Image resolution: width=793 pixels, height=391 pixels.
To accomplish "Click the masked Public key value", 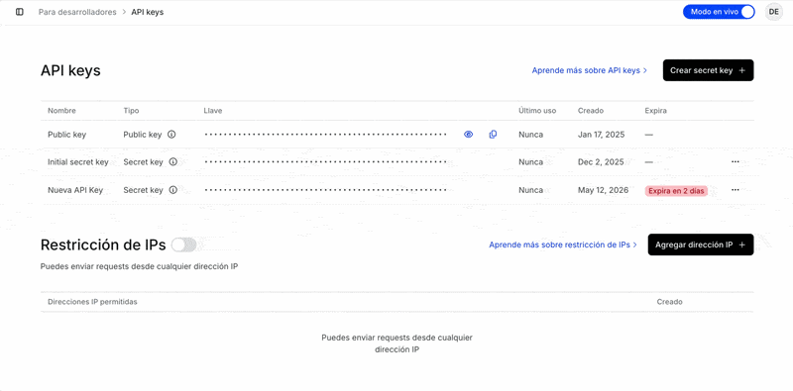I will [326, 135].
